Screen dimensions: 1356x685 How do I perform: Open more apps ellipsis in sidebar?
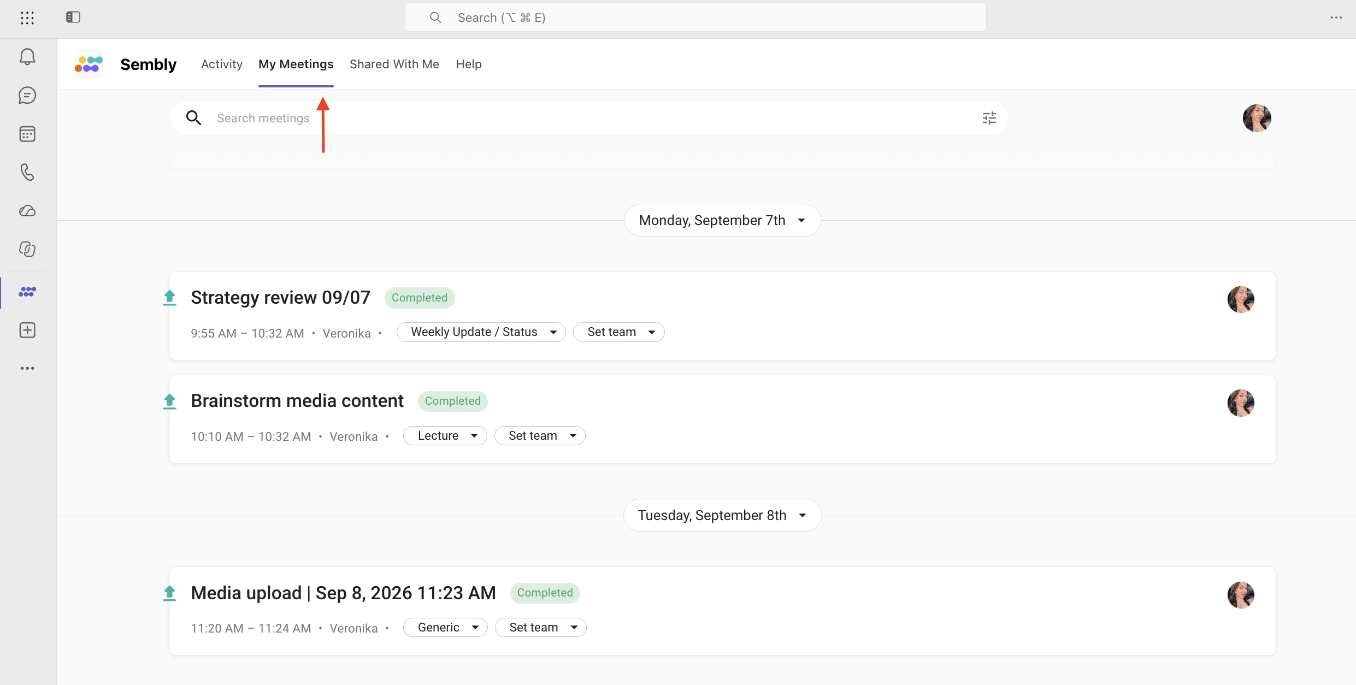point(27,368)
